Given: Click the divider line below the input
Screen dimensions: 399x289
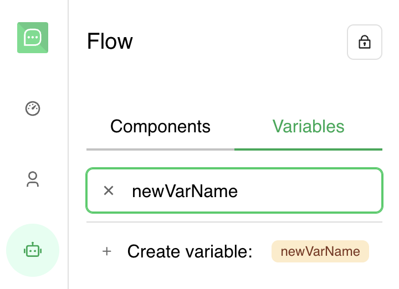Looking at the screenshot, I should pos(234,222).
